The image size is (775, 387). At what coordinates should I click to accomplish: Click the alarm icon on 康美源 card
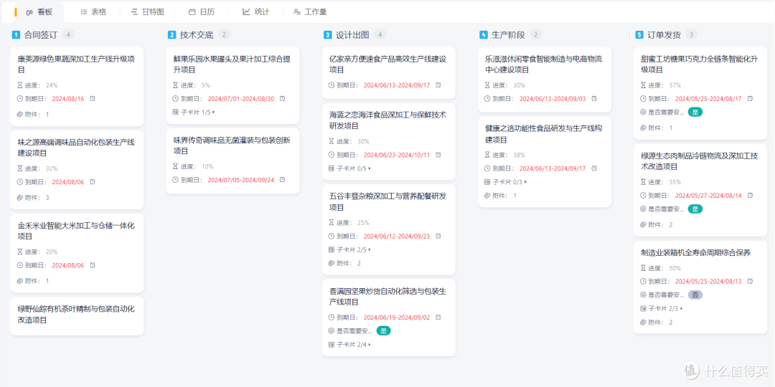pos(93,99)
